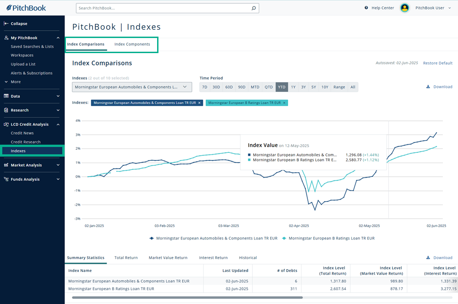458x304 pixels.
Task: Download the summary statistics table
Action: click(x=439, y=258)
